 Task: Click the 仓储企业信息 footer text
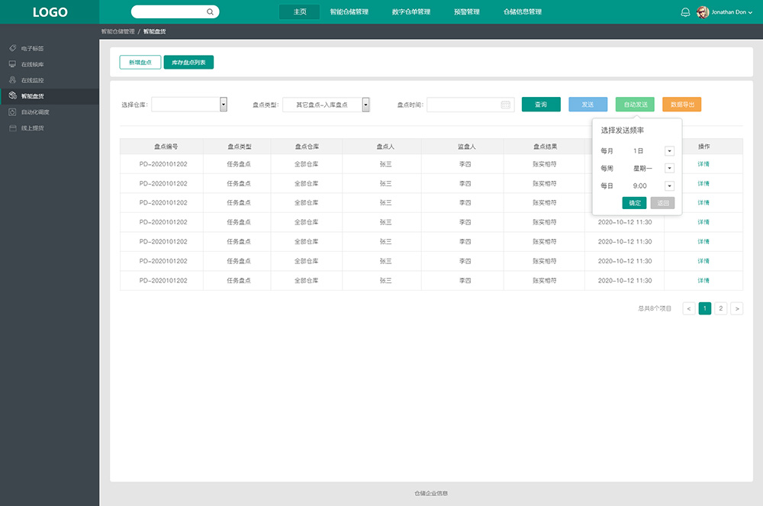430,493
